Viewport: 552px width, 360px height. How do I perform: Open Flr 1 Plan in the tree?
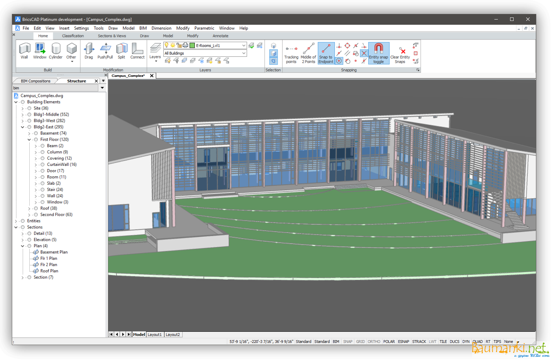[49, 258]
